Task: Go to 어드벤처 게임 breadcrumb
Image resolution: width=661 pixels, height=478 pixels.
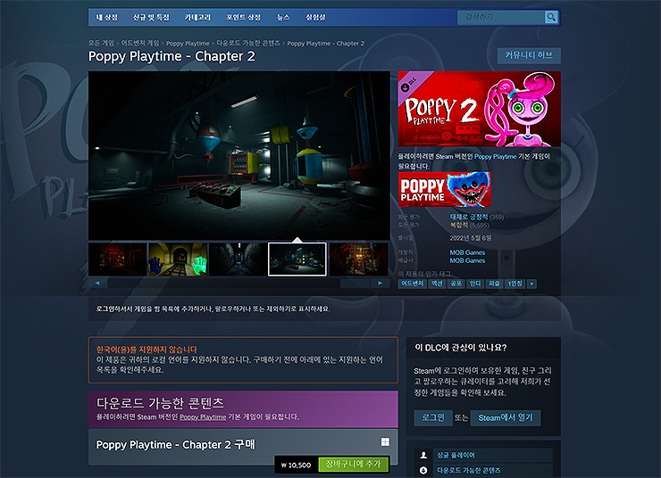Action: pos(140,43)
